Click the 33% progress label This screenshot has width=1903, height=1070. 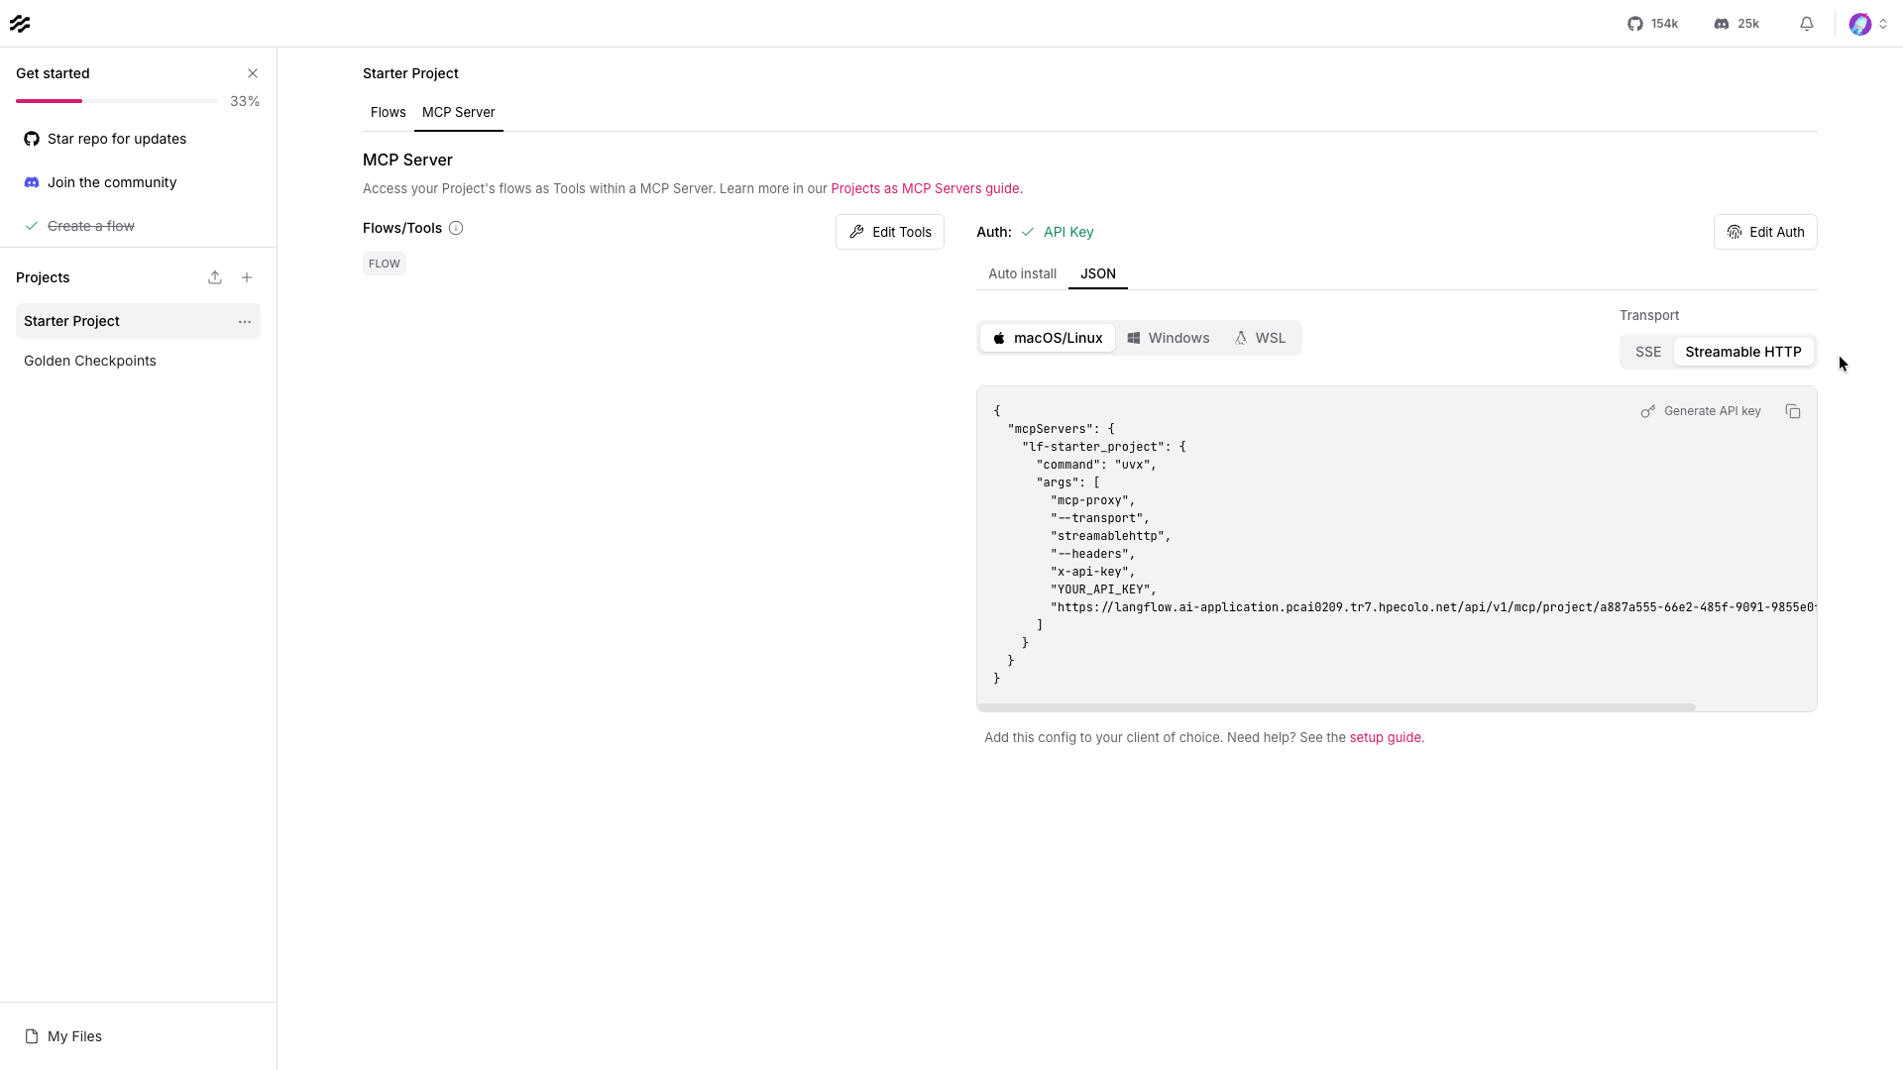[245, 101]
